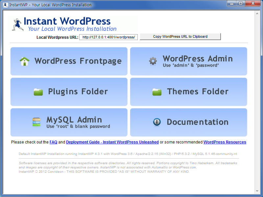Click the scrollbar up arrow
Viewport: 263px width, 197px height.
coord(257,13)
